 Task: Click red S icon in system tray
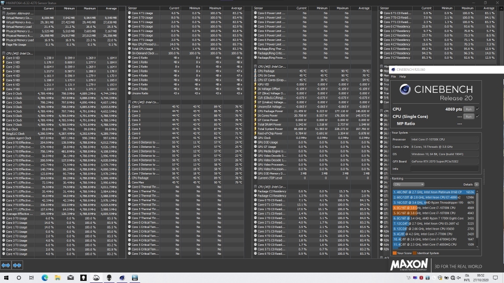421,278
